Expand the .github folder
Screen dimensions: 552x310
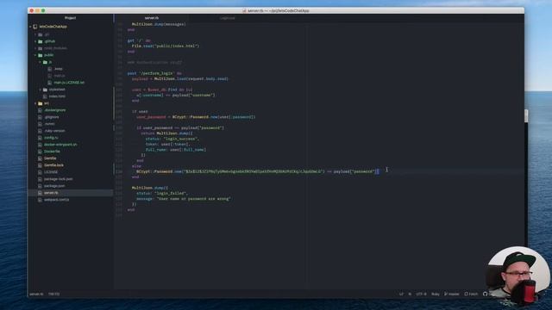click(x=35, y=41)
